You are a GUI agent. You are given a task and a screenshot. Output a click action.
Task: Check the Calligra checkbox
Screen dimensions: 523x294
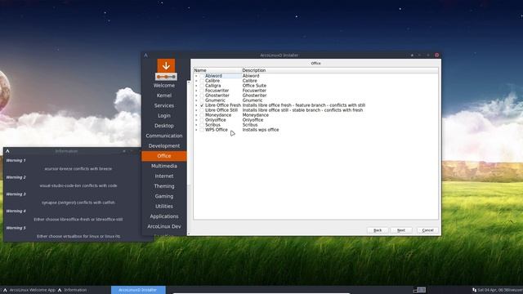click(x=202, y=86)
